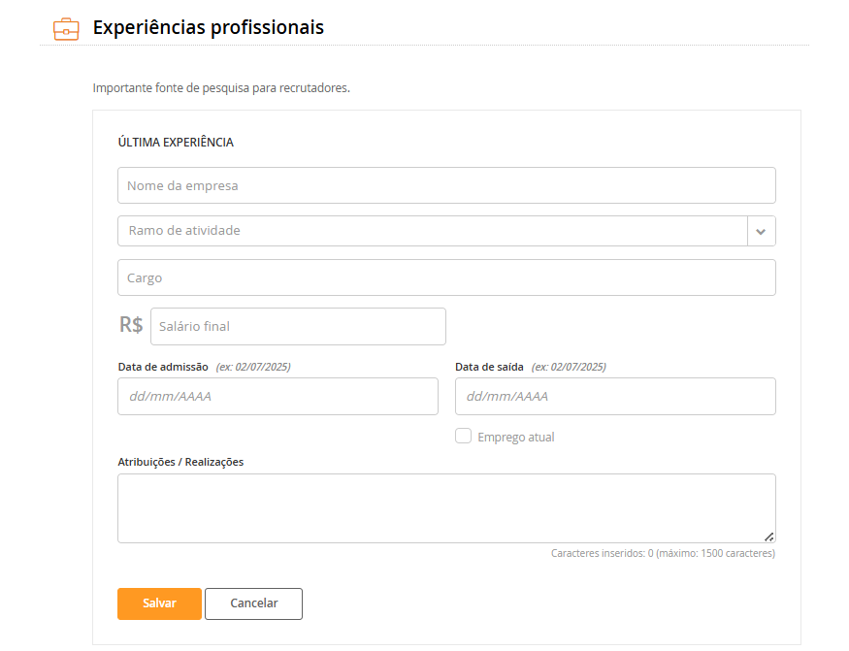This screenshot has height=651, width=849.
Task: Click the Cancelar button
Action: click(253, 603)
